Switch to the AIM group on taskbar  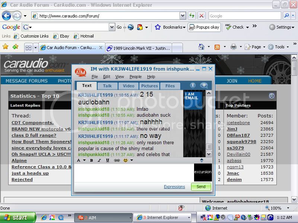coord(104,218)
